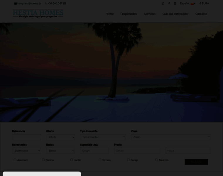Open the Propiedades menu item

(129, 14)
